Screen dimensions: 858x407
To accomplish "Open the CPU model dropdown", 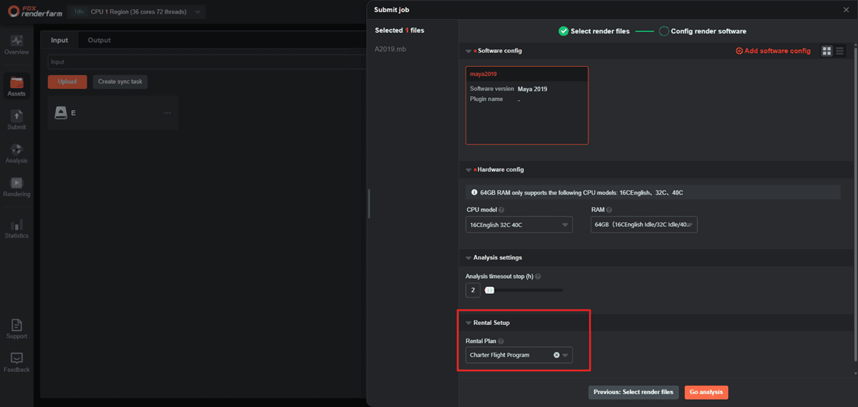I will (x=519, y=225).
